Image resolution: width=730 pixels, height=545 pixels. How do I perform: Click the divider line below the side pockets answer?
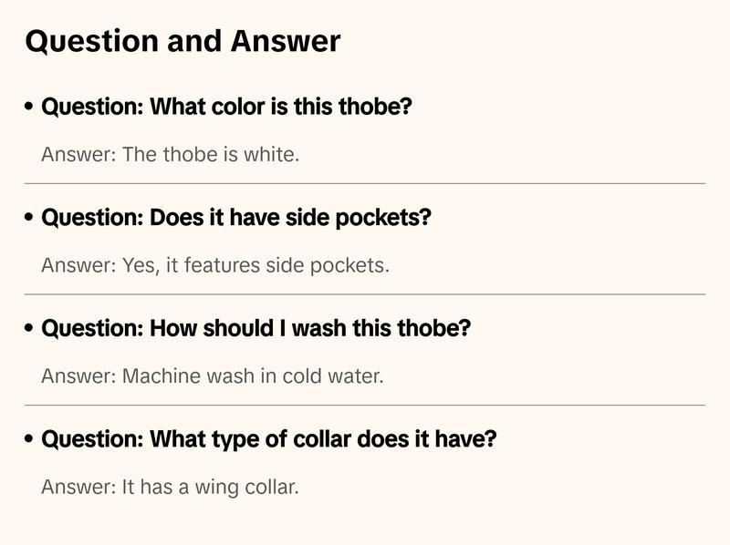coord(365,294)
